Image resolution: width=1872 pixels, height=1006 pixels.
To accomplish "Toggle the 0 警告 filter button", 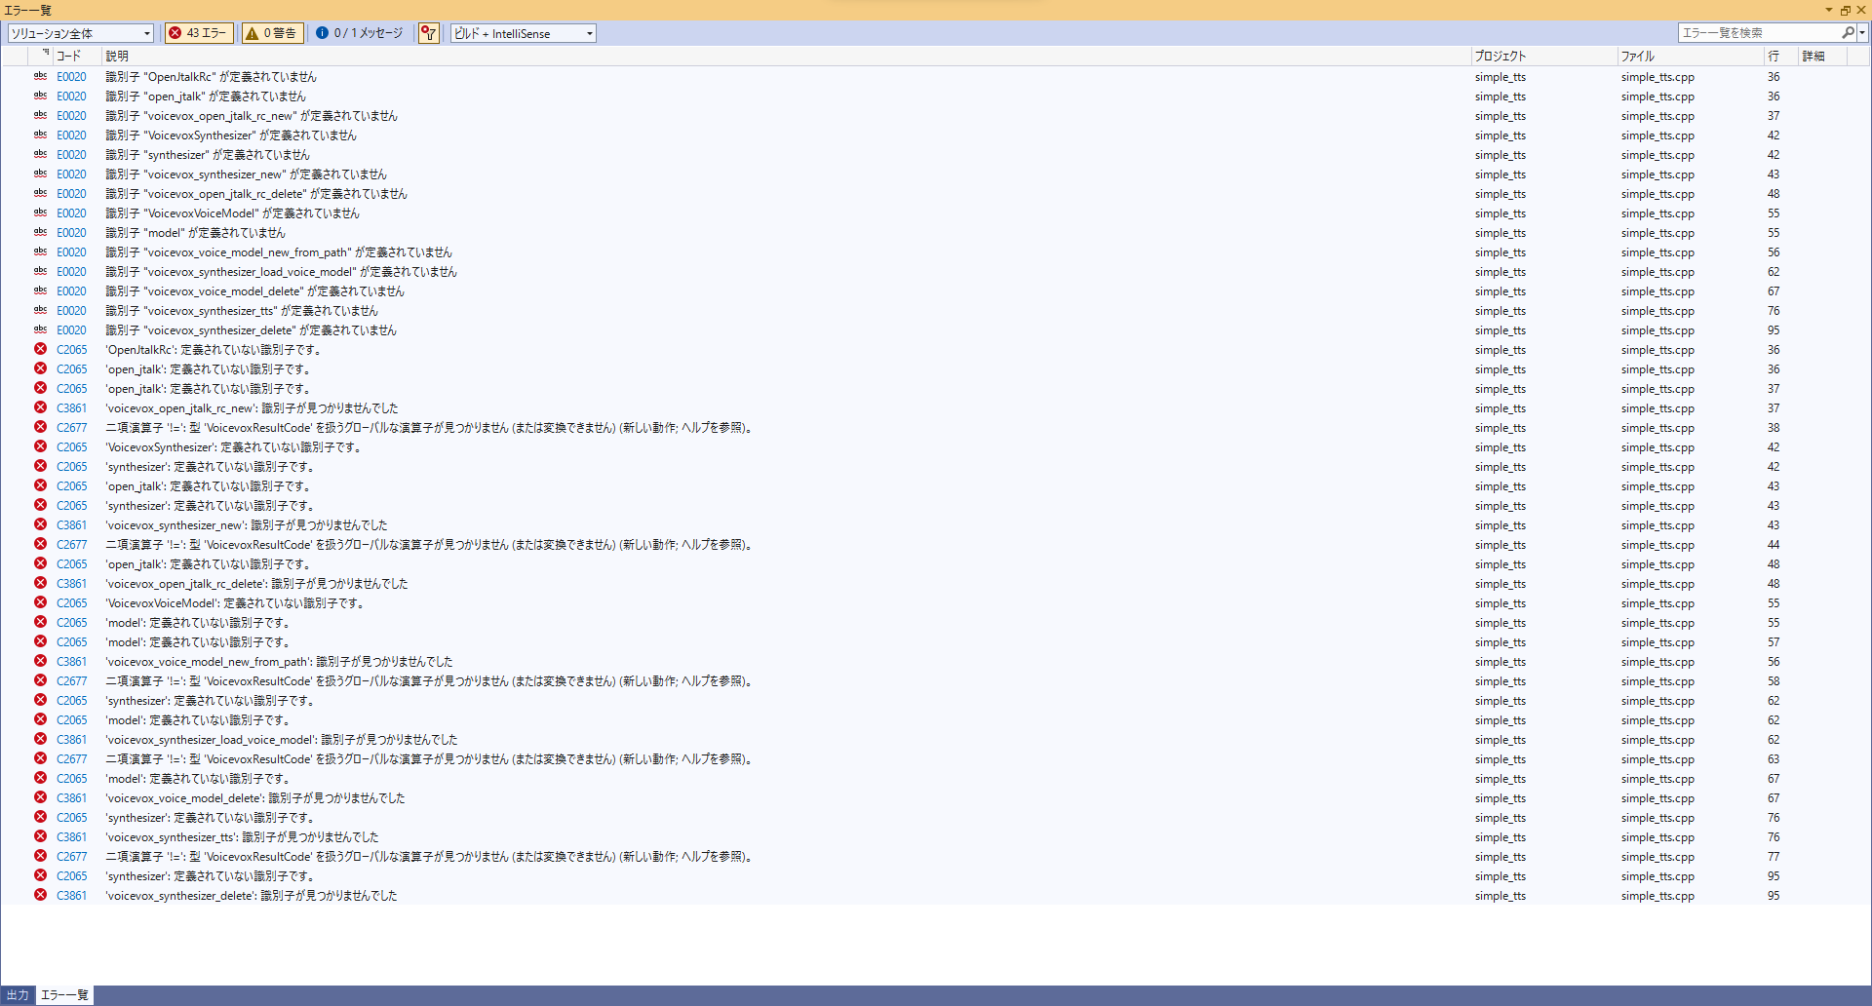I will 272,33.
